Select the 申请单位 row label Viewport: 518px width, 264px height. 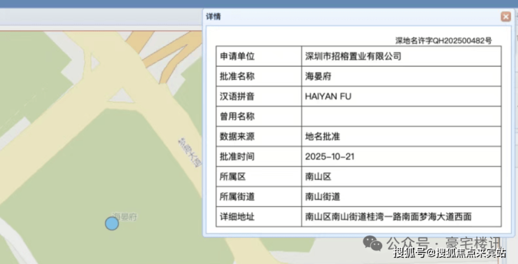237,57
